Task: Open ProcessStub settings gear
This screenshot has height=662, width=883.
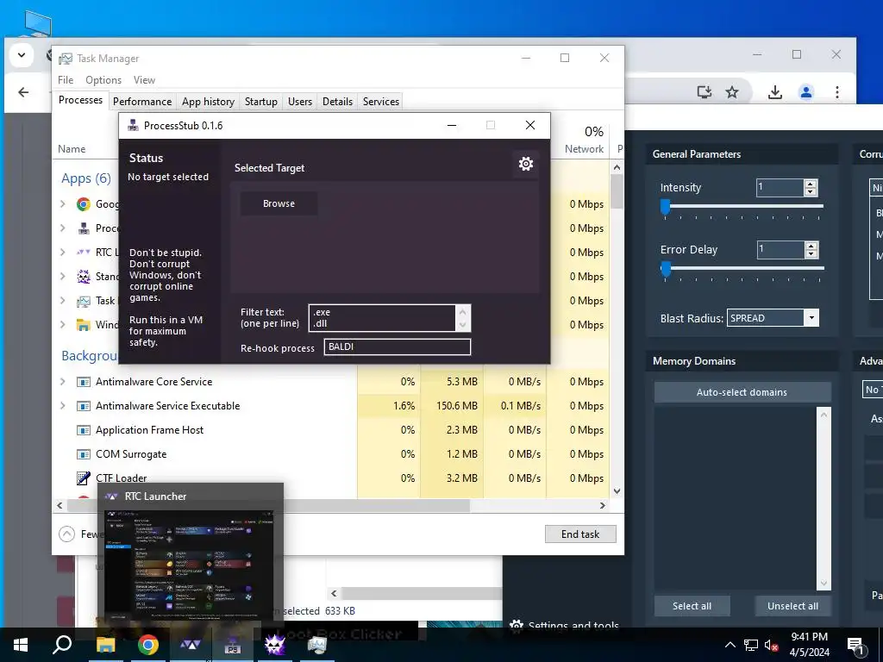Action: (525, 164)
